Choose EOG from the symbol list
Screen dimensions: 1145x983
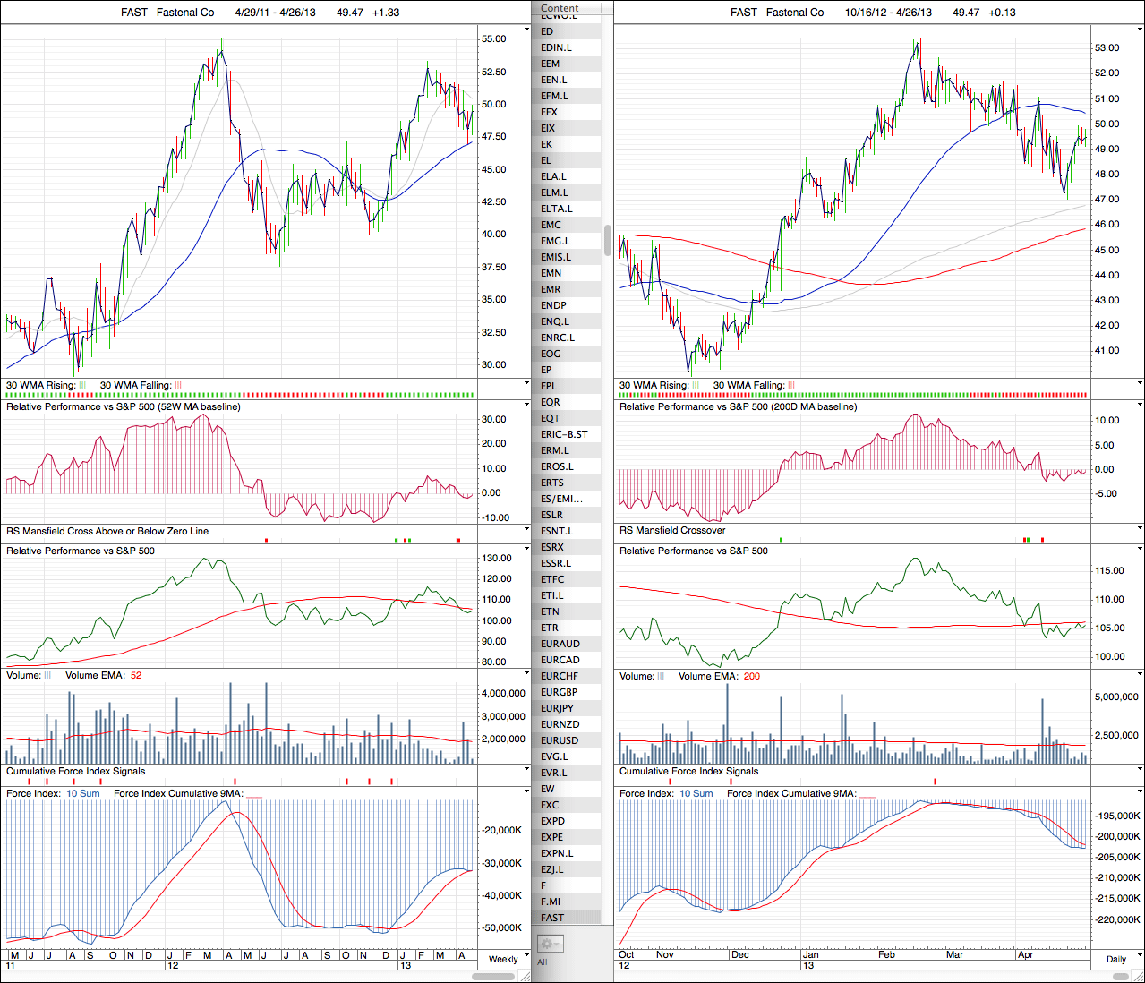tap(551, 354)
